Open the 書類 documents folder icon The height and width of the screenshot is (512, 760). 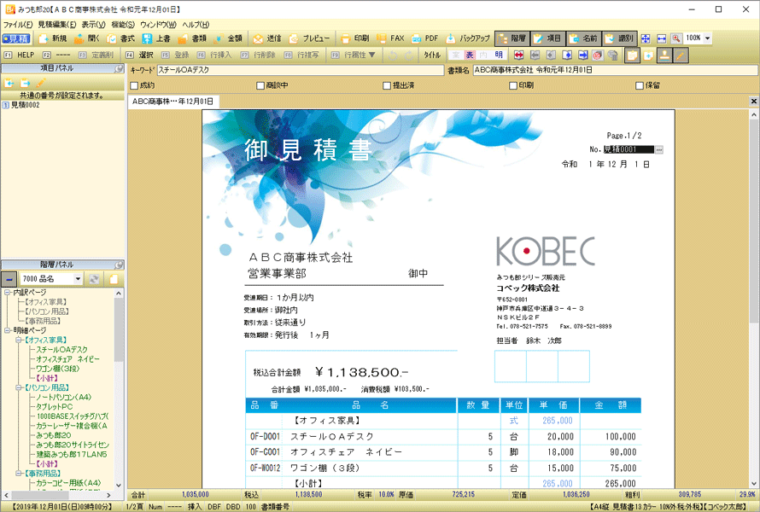coord(183,38)
